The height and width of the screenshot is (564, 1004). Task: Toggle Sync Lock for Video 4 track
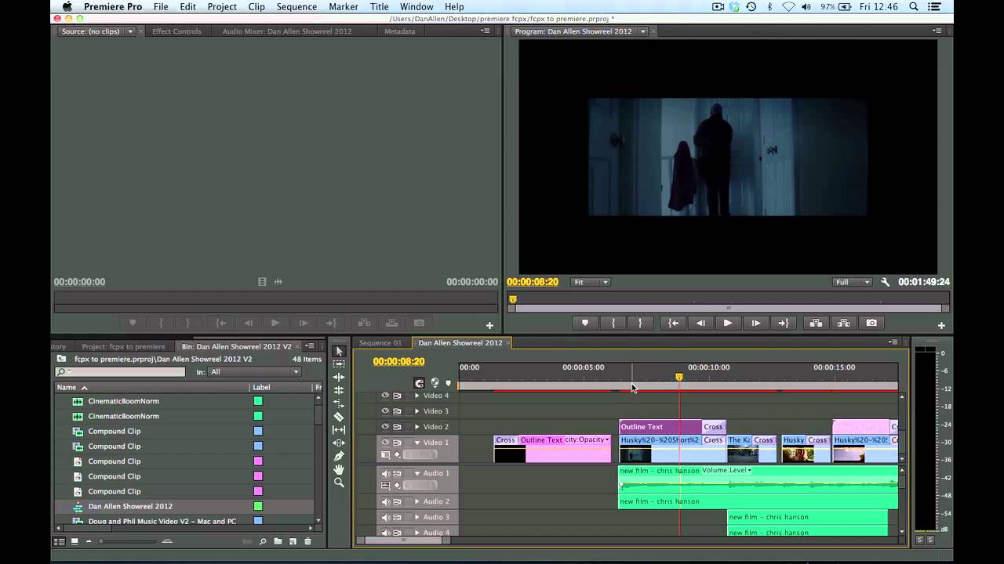(397, 396)
